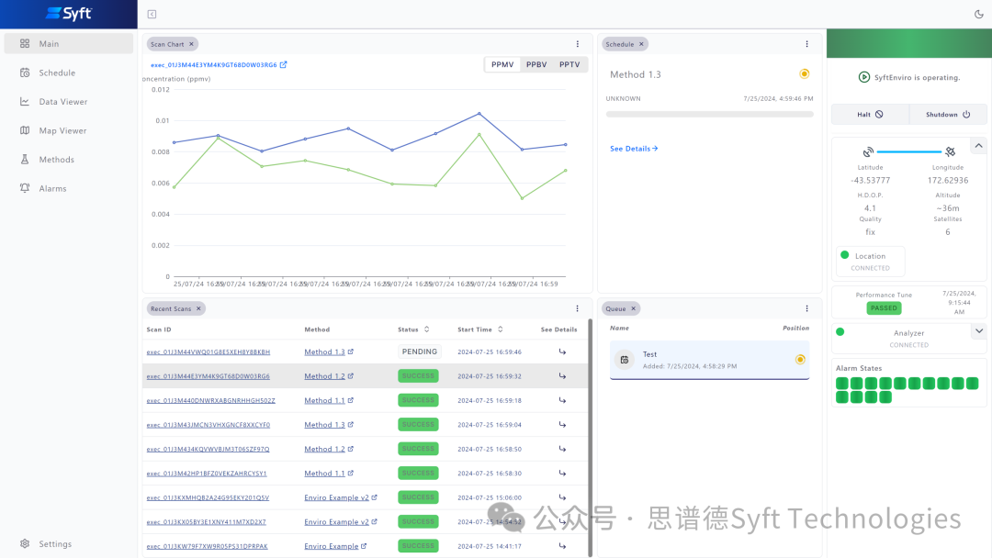Click the first green Alarm States indicator
This screenshot has width=992, height=558.
click(x=841, y=383)
